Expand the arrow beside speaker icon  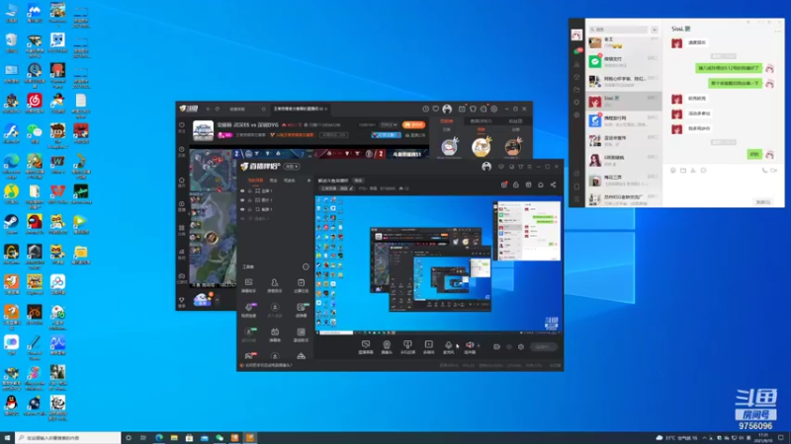point(479,346)
